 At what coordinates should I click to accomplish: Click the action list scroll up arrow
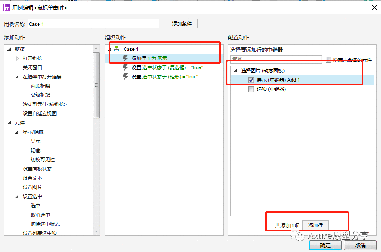click(96, 48)
